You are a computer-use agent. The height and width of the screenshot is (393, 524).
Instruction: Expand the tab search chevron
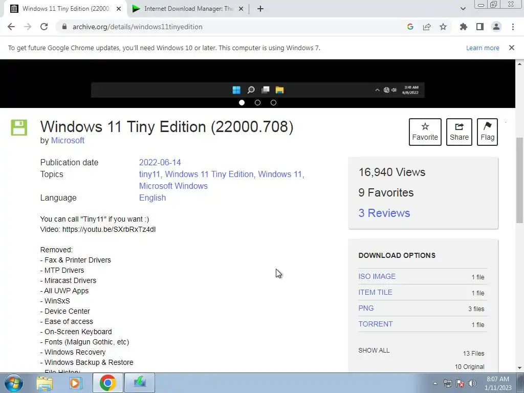[463, 9]
